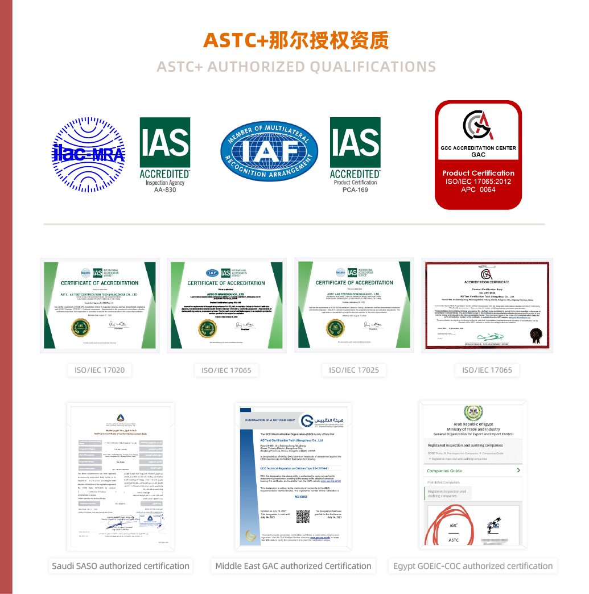This screenshot has height=594, width=589.
Task: Open the ASTC Hangzhou ISO/IEC 17020 certificate thumbnail
Action: tap(100, 306)
